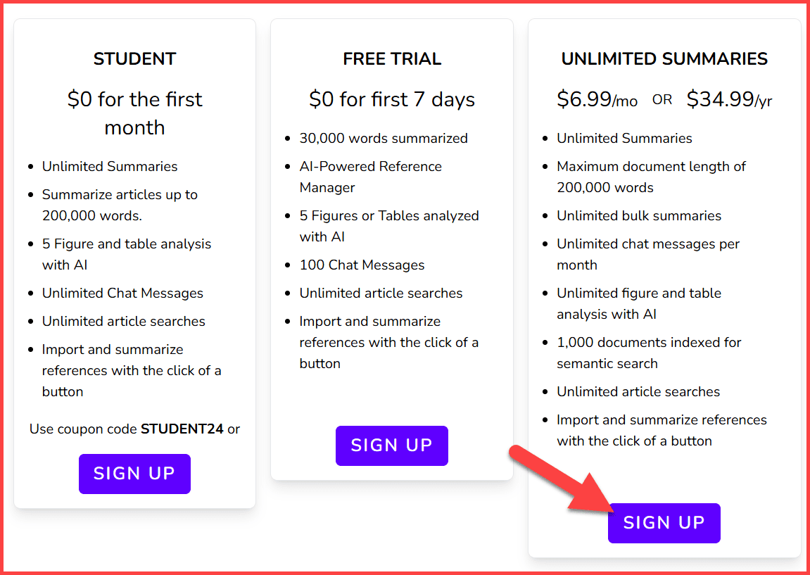Choose the $34.99/yr yearly price
The height and width of the screenshot is (575, 810).
click(729, 100)
